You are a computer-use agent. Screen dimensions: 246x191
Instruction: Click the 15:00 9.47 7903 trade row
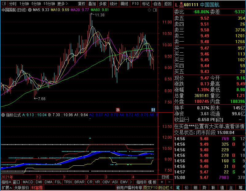tap(210, 177)
